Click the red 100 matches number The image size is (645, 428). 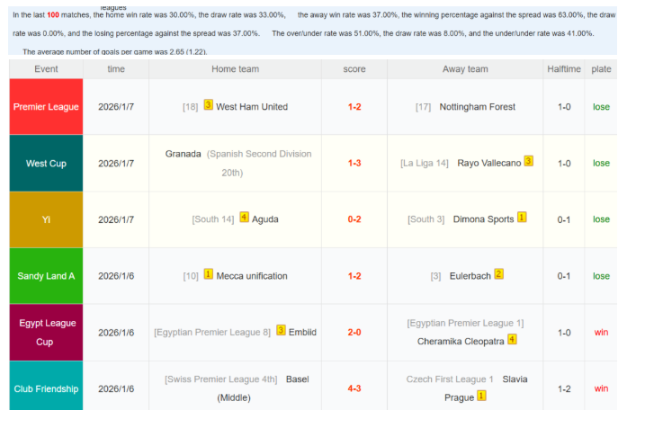tap(53, 15)
